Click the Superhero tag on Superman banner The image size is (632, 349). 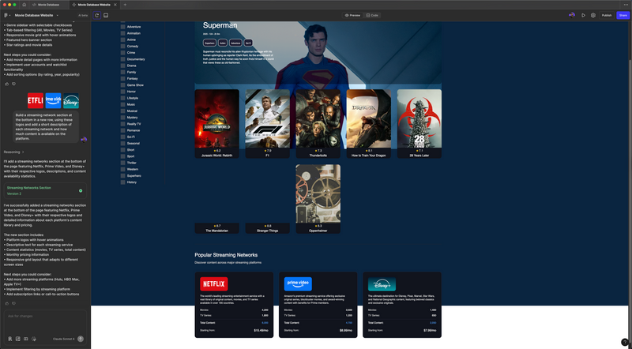click(x=209, y=43)
